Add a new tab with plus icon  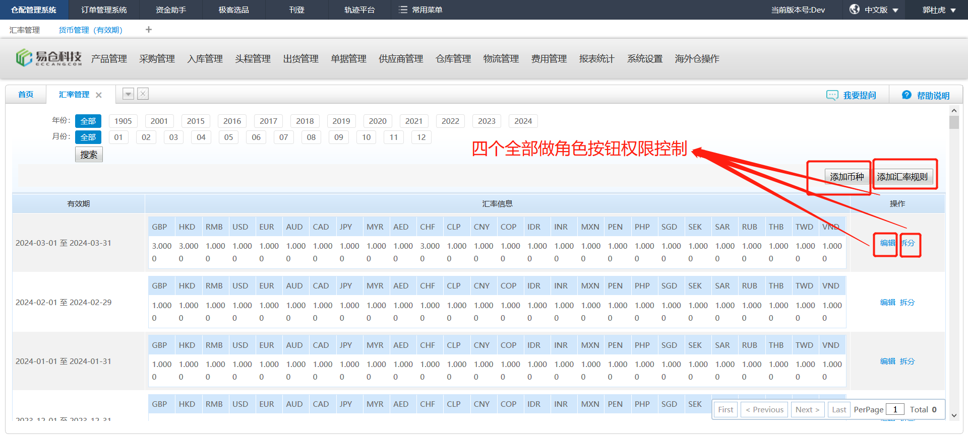coord(148,30)
